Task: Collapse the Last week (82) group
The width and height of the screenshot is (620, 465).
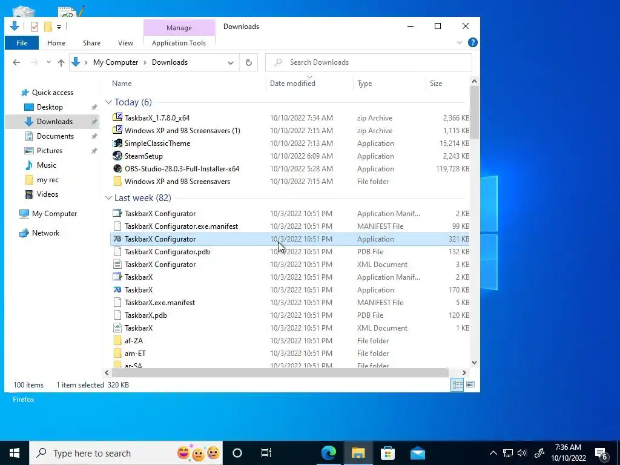Action: [108, 198]
